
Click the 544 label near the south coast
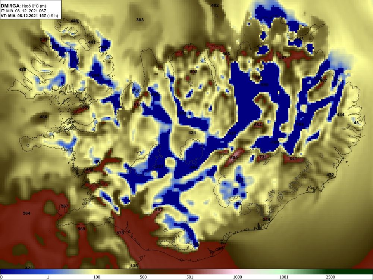coord(266,220)
